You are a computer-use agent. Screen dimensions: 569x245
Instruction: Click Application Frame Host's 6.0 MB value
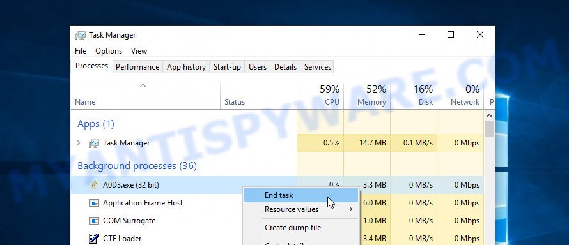(375, 203)
